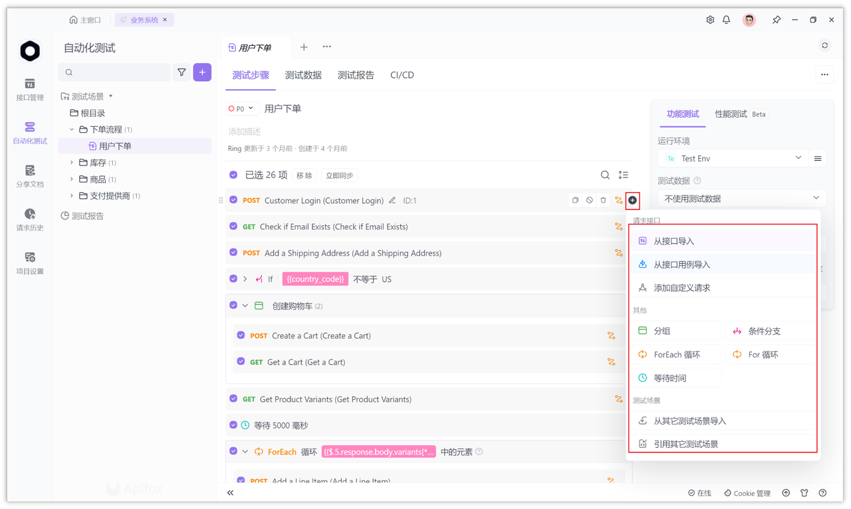Open 请求历史 sidebar section
The image size is (851, 509).
coord(30,220)
